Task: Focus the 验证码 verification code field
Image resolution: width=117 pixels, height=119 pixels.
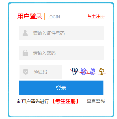Action: [x=41, y=72]
